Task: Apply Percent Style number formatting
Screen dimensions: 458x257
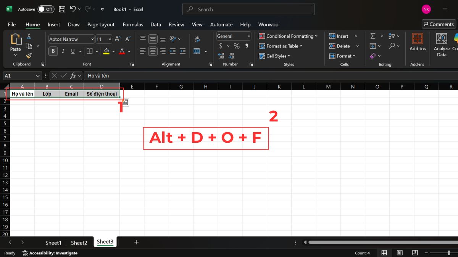Action: 236,46
